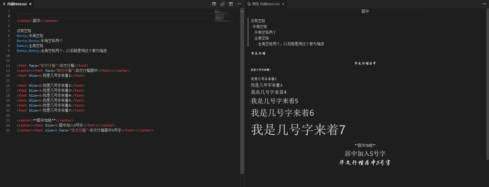Click the &emsp;&emsp;全角空格两个 code line
Viewport: 489px width, 187px height.
click(x=62, y=51)
